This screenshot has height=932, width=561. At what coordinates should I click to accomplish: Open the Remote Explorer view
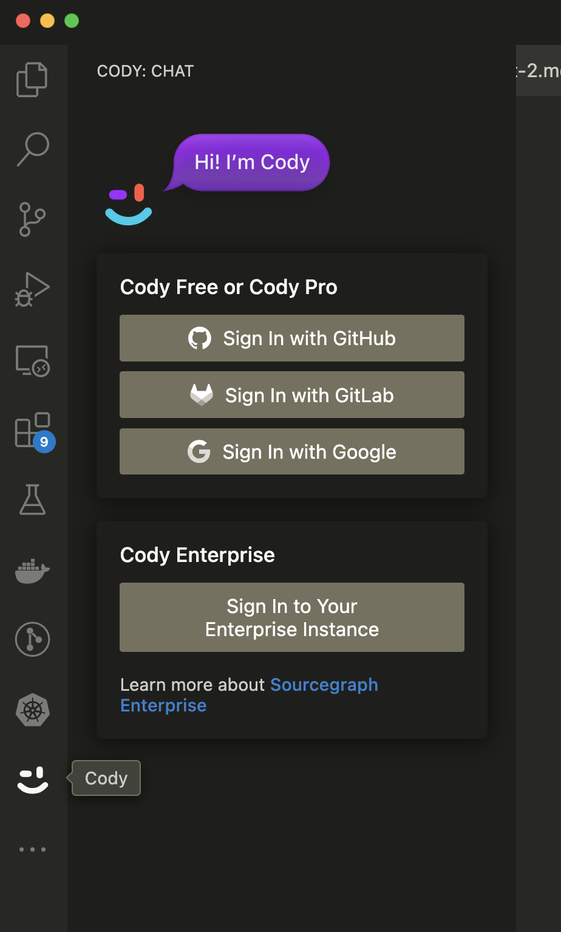[x=32, y=360]
